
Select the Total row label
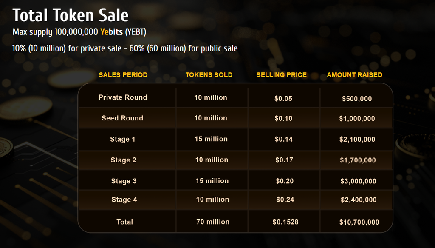click(x=124, y=222)
